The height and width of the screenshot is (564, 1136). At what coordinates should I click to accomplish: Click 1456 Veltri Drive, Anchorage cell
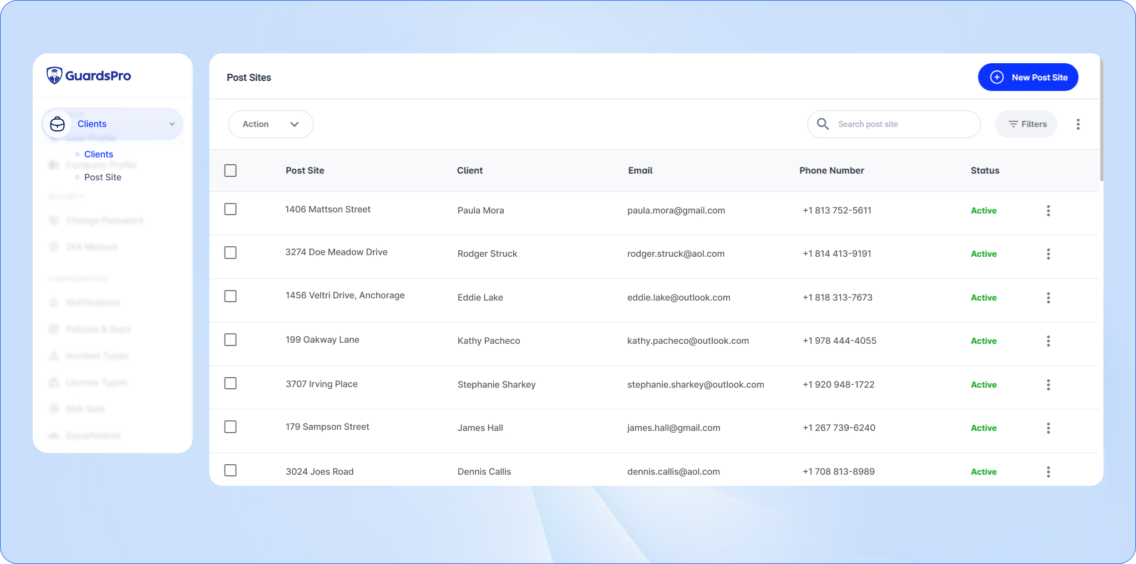coord(345,296)
